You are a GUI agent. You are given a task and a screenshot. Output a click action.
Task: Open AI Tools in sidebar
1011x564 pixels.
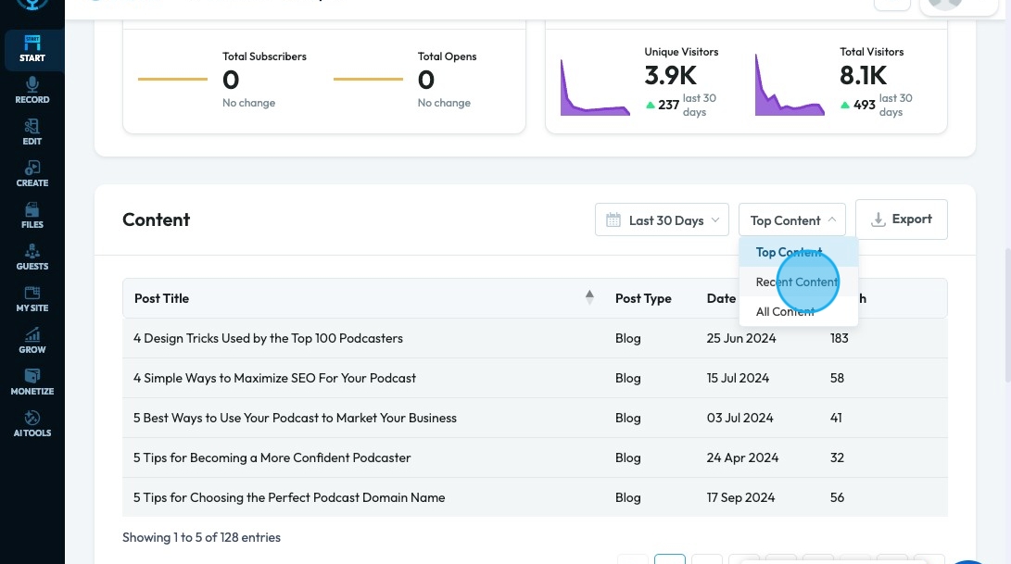pos(32,423)
